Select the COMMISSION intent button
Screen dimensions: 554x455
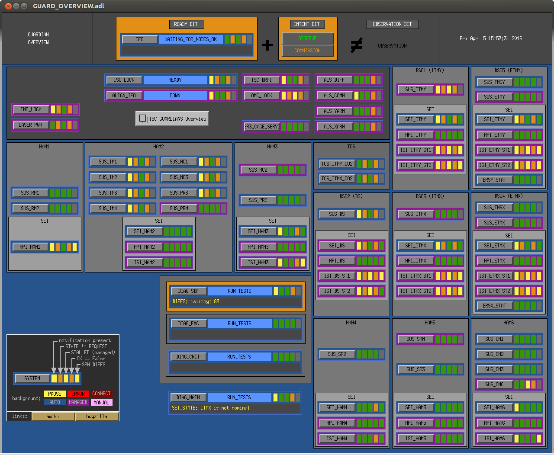308,51
